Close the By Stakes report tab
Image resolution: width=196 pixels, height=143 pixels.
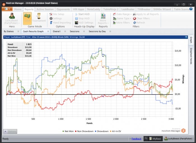(18, 31)
